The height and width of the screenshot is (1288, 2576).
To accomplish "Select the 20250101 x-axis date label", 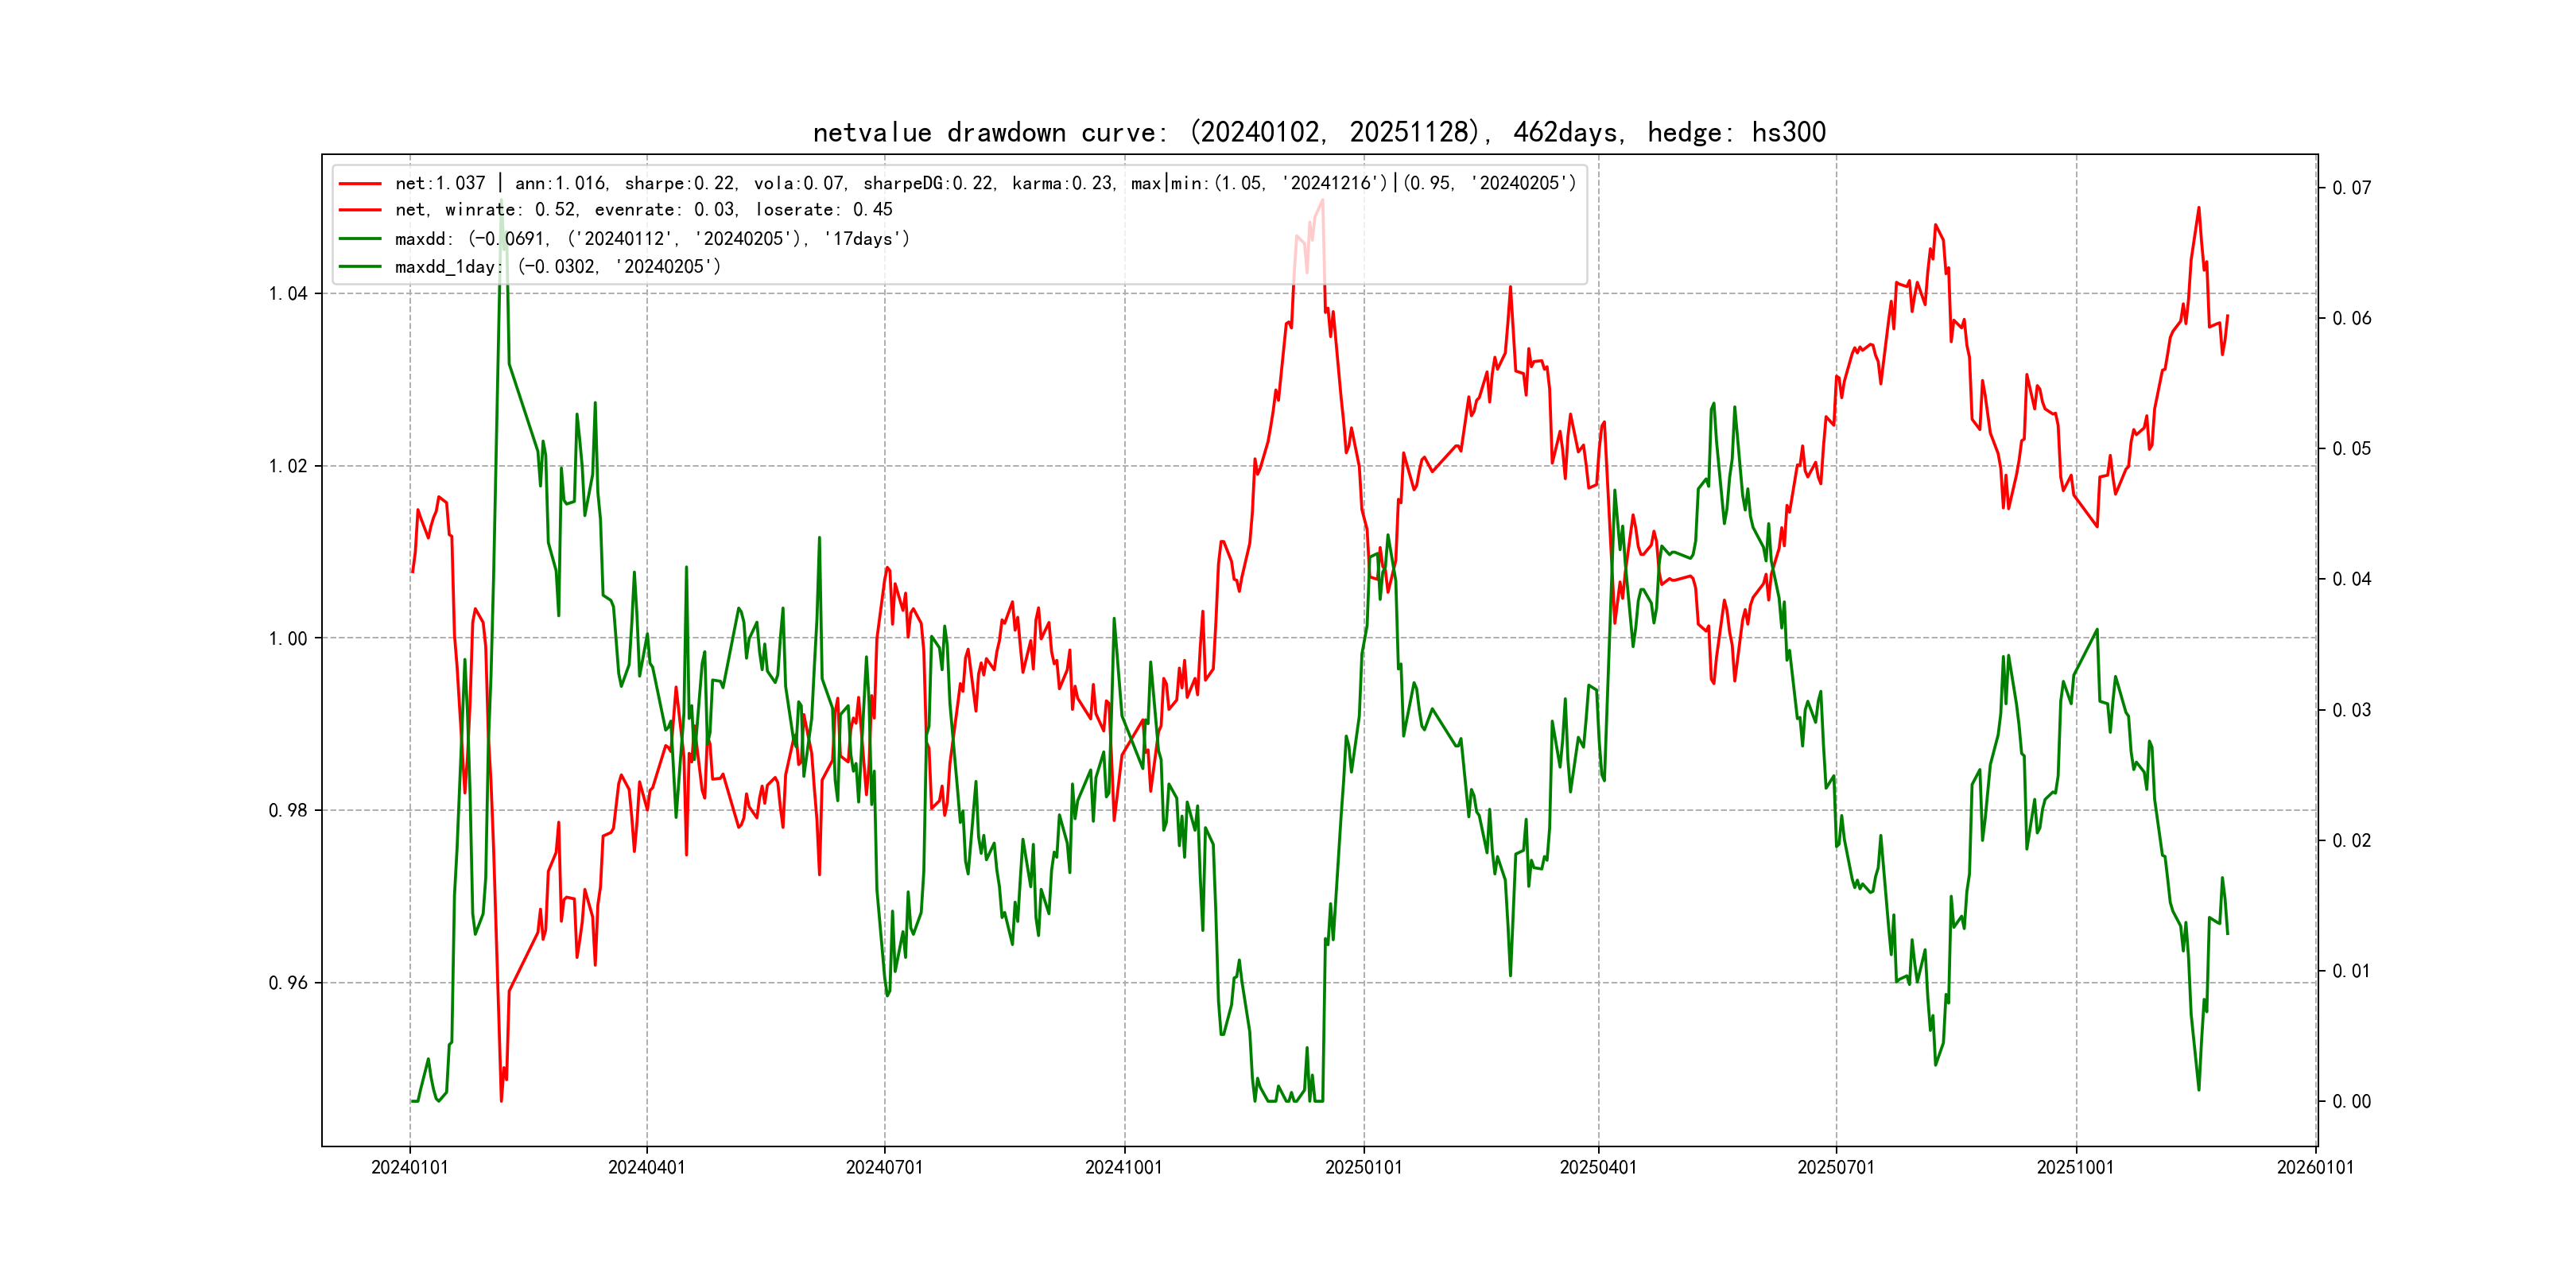I will click(1363, 1168).
